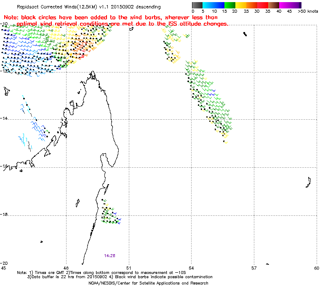Click the '-18' latitude axis label
Viewport: 320px width, 290px height.
4,214
